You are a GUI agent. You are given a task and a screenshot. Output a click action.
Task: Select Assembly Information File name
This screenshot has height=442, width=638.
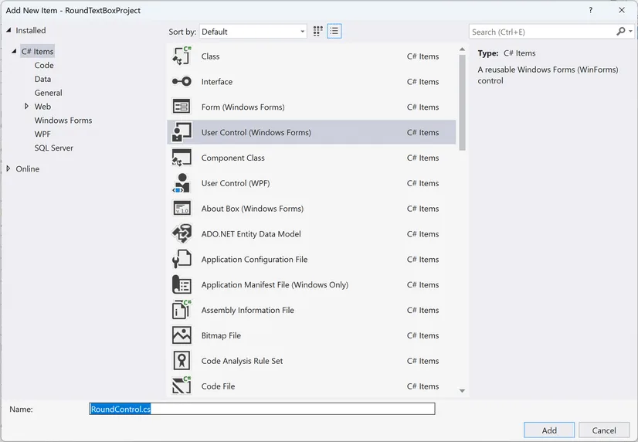[x=247, y=310]
